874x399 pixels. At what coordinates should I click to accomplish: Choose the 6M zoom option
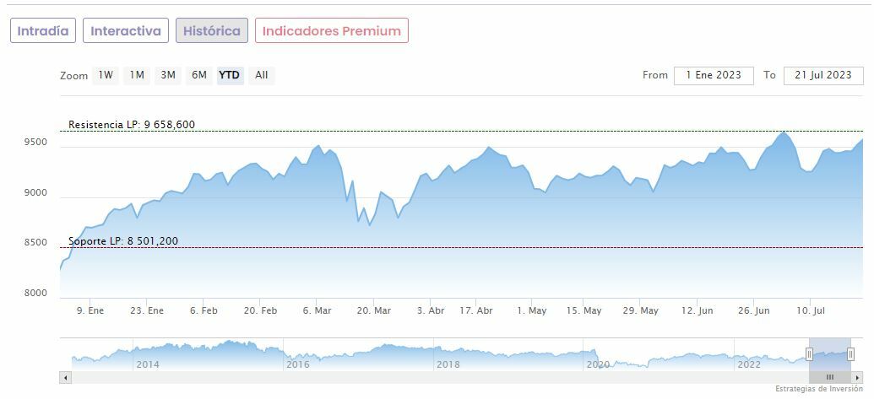point(199,75)
